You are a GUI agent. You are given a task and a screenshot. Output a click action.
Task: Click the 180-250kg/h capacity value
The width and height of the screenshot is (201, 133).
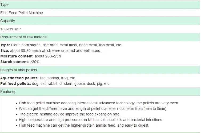coord(11,29)
